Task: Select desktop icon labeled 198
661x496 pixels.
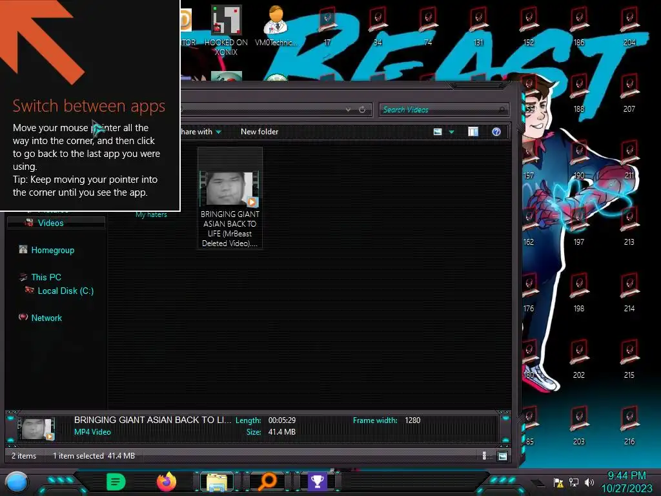Action: tap(579, 293)
